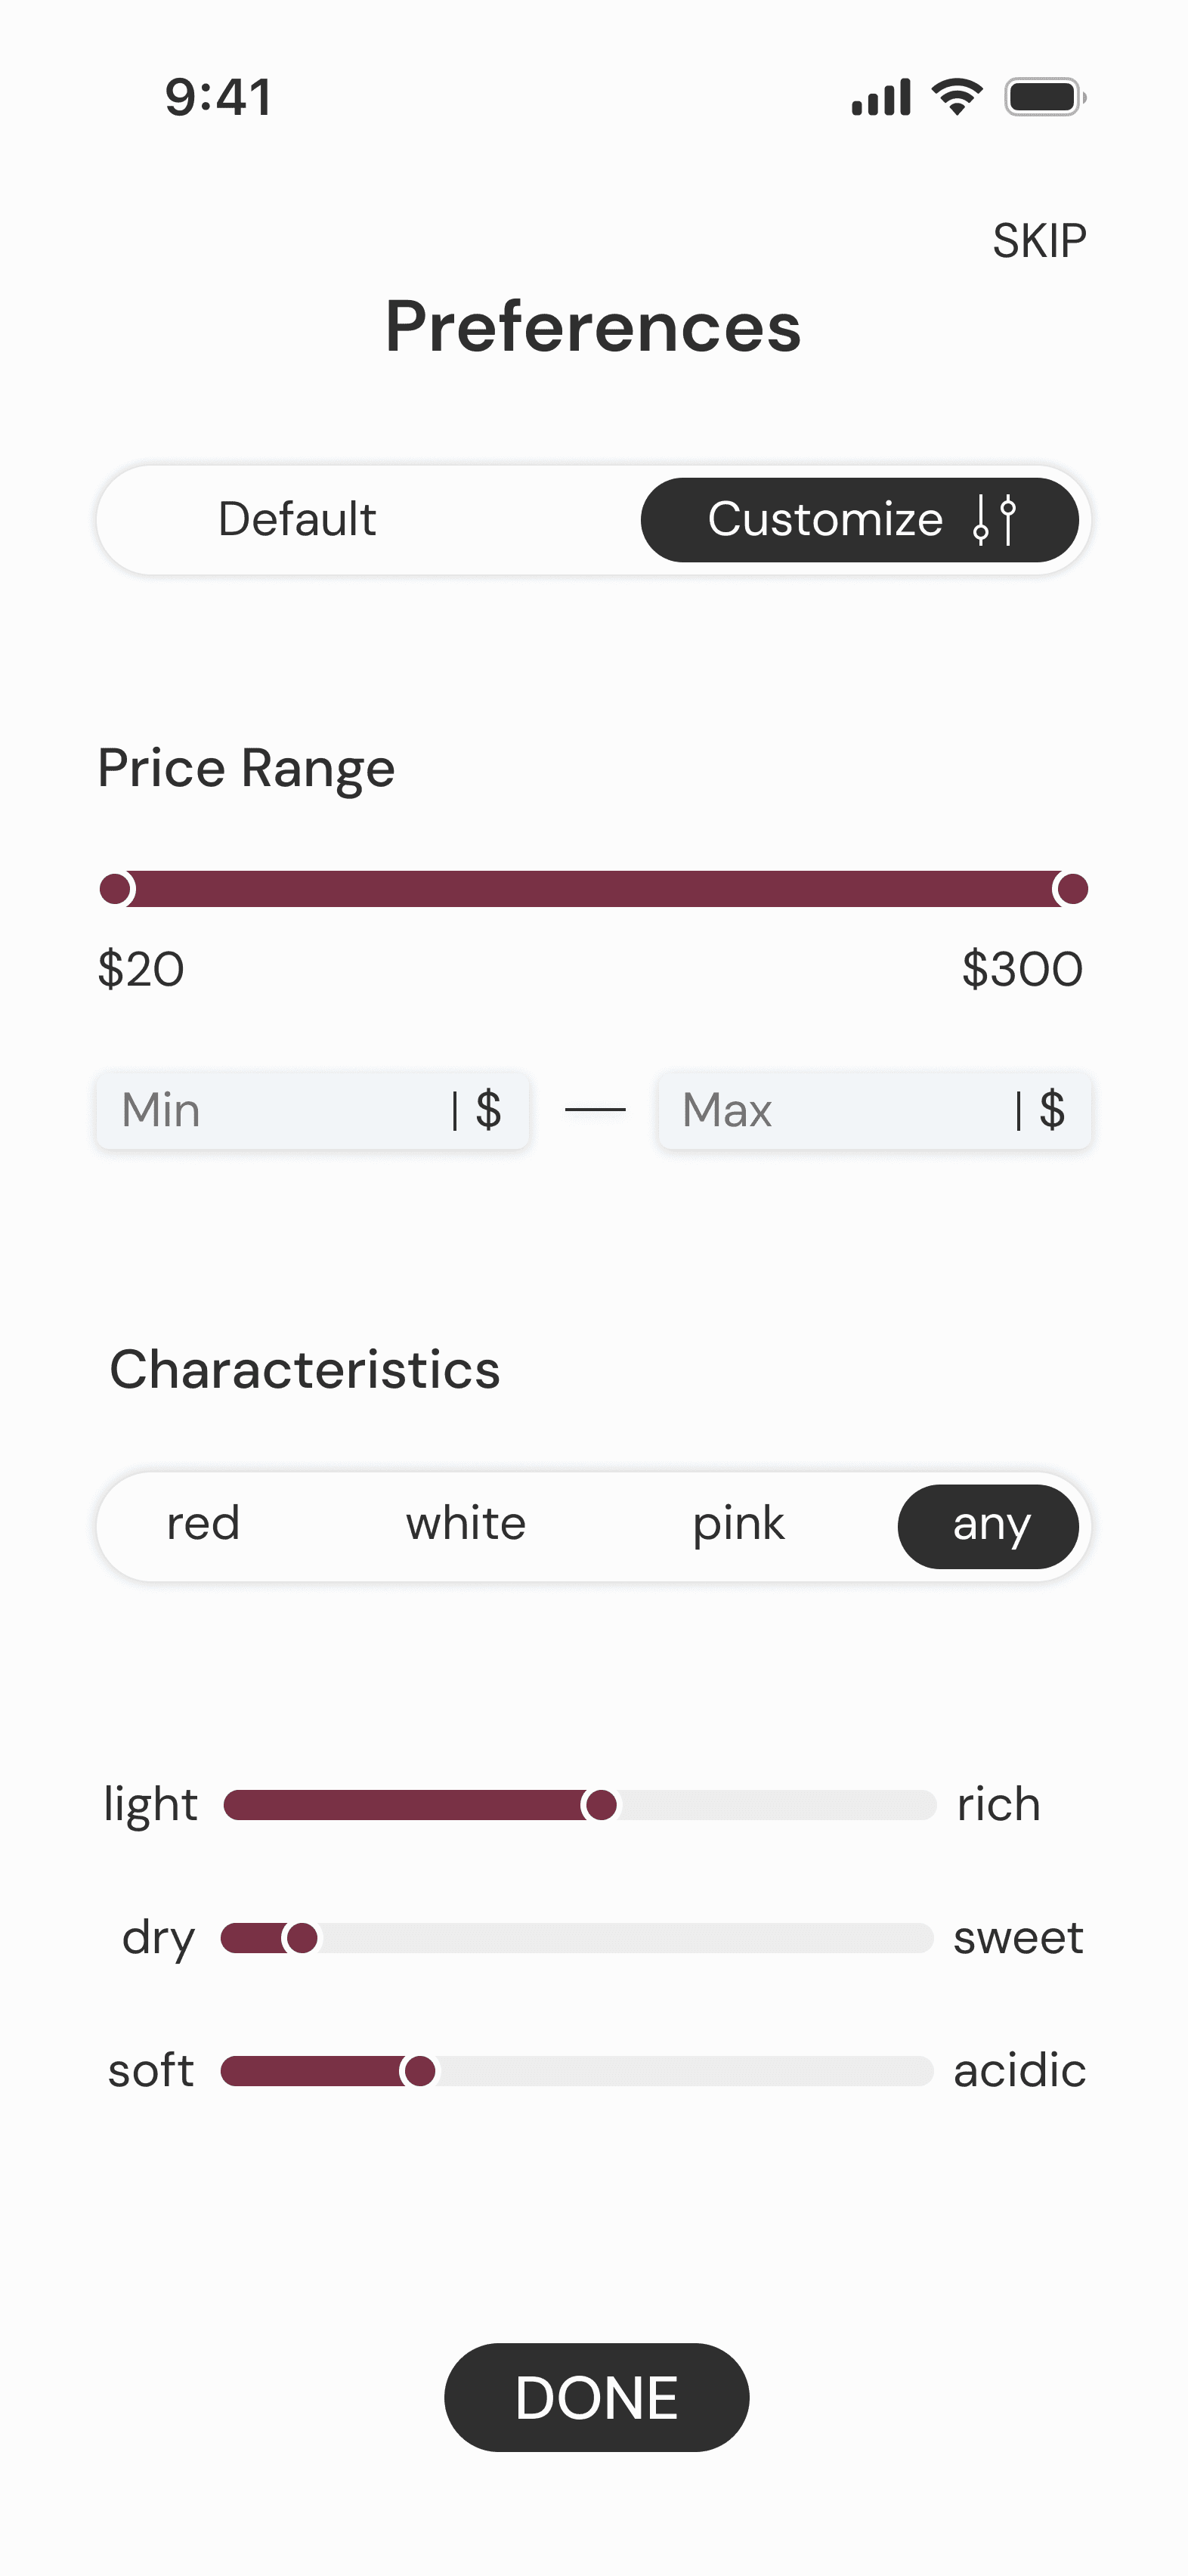Select the Default preferences option
The height and width of the screenshot is (2576, 1188).
pos(297,519)
